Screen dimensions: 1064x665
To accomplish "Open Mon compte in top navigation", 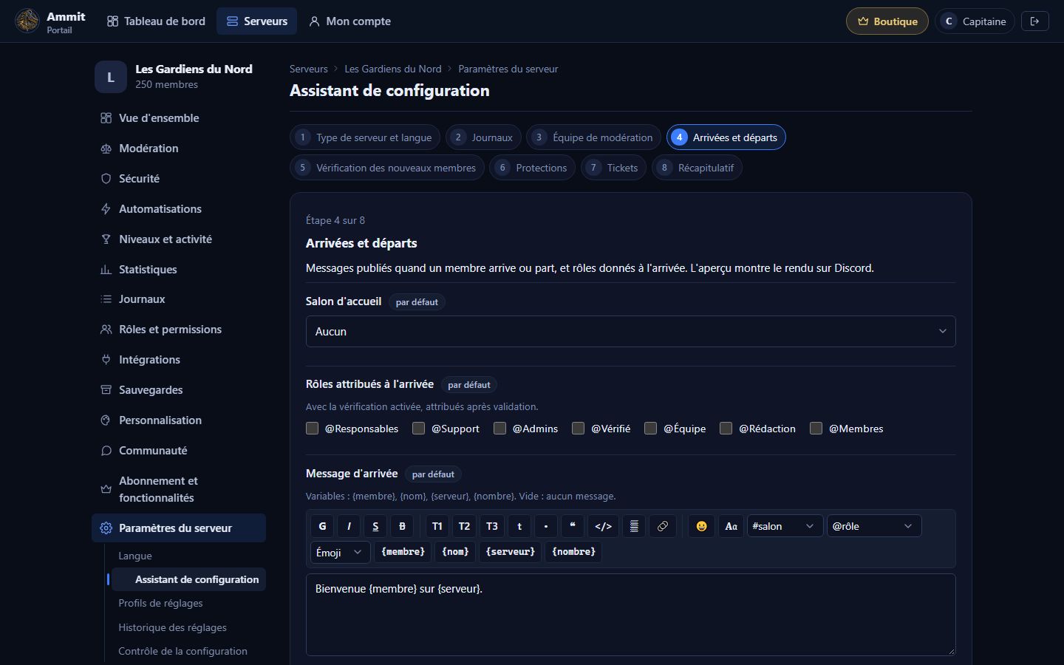I will (349, 21).
